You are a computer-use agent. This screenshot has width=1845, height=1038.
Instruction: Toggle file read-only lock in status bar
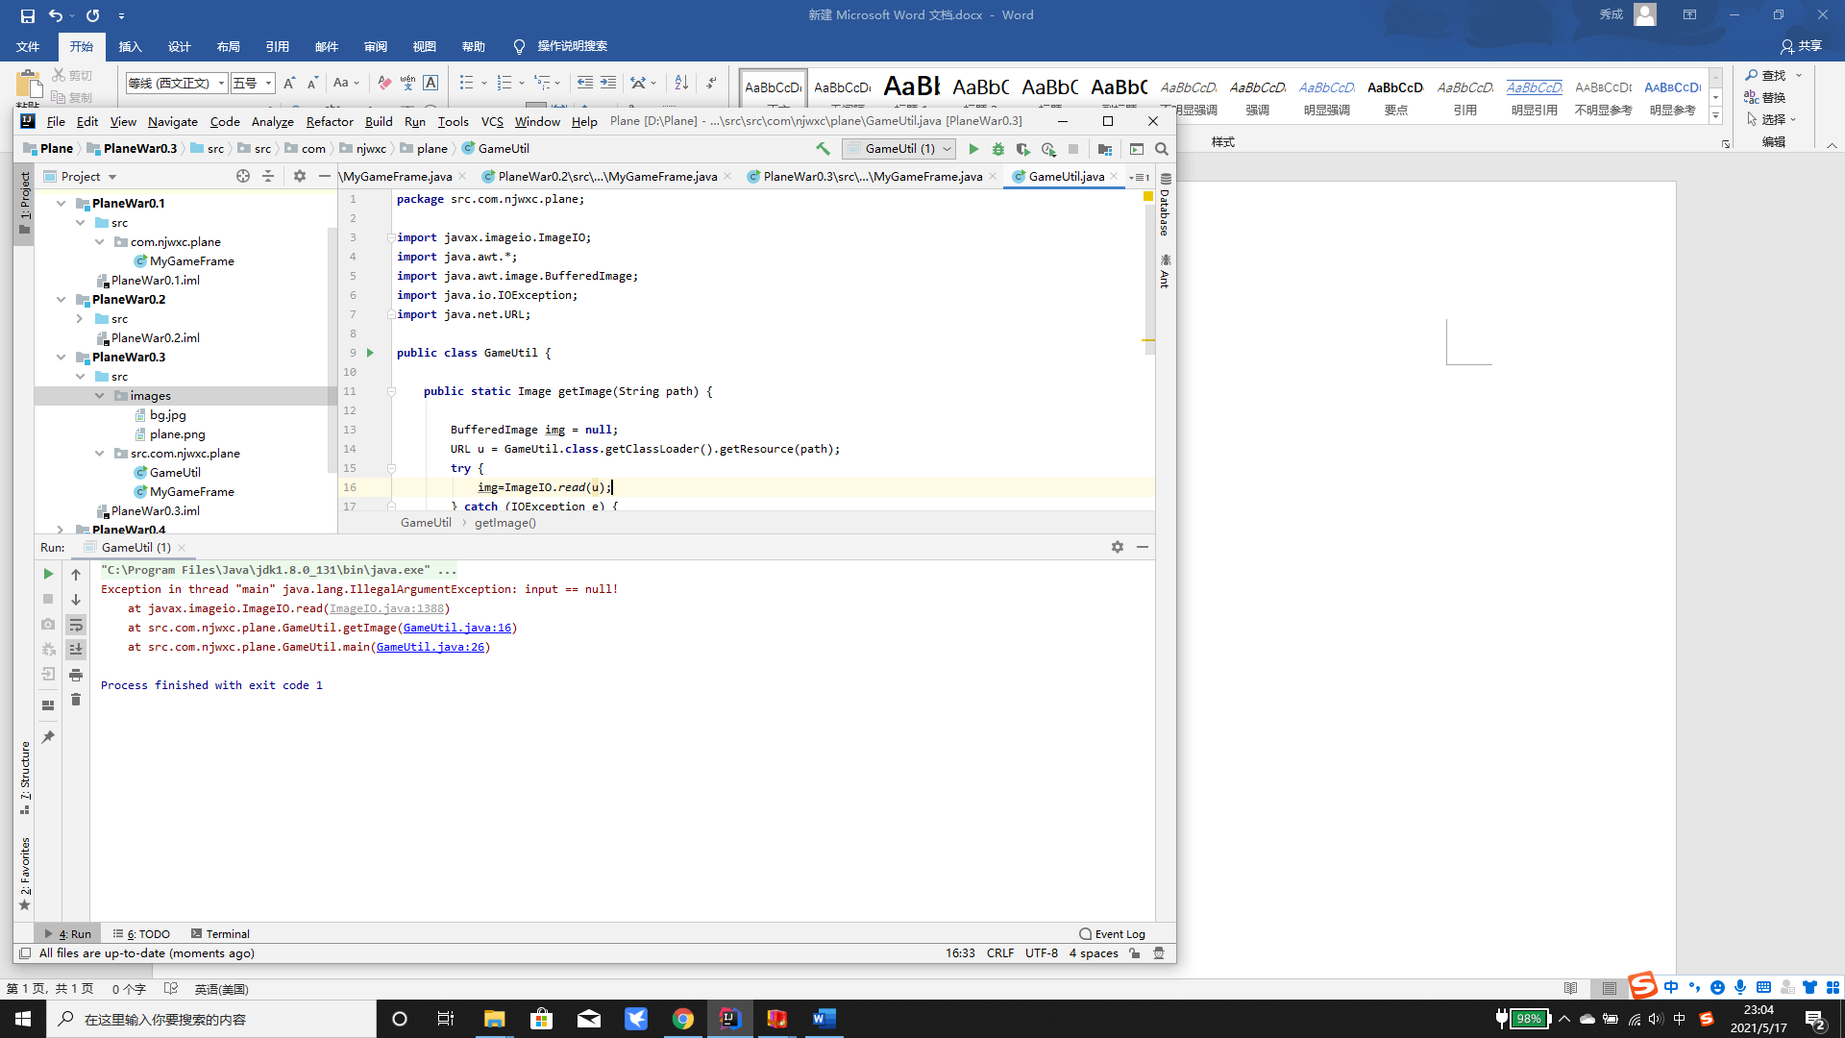pyautogui.click(x=1135, y=953)
